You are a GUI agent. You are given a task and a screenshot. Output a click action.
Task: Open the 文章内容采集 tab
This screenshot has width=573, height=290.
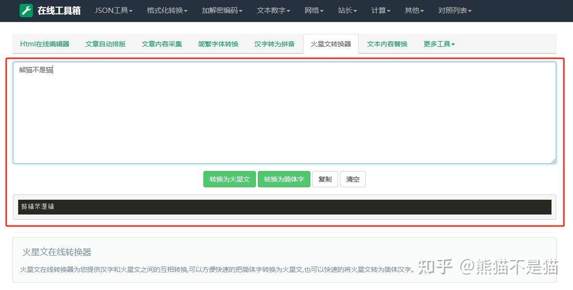pos(162,44)
